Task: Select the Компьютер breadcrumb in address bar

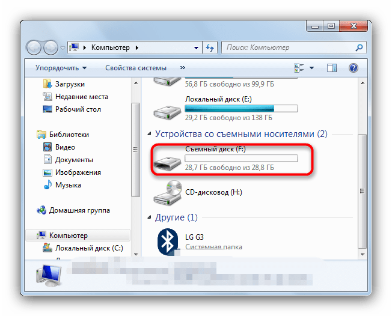Action: click(x=110, y=47)
